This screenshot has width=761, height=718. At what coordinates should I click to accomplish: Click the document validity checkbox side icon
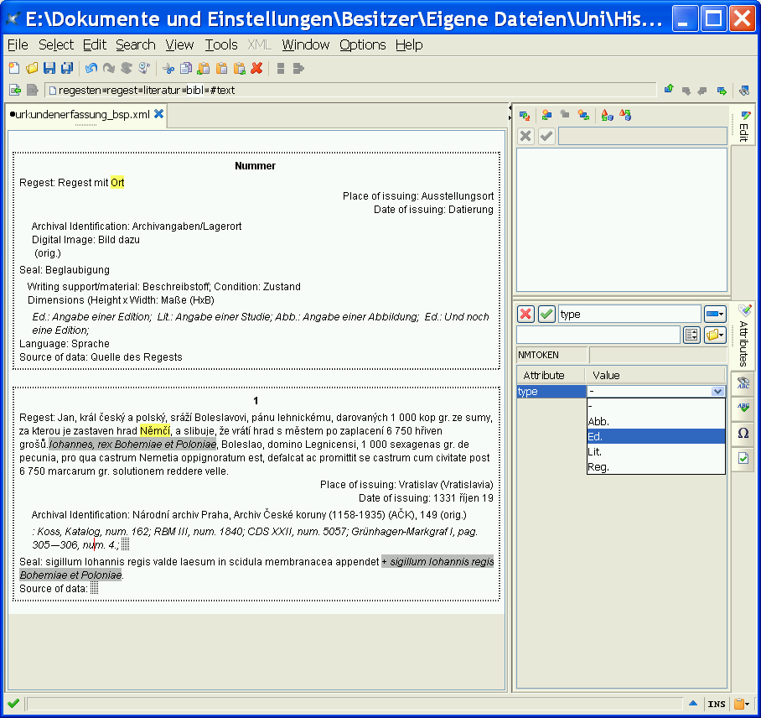(743, 458)
